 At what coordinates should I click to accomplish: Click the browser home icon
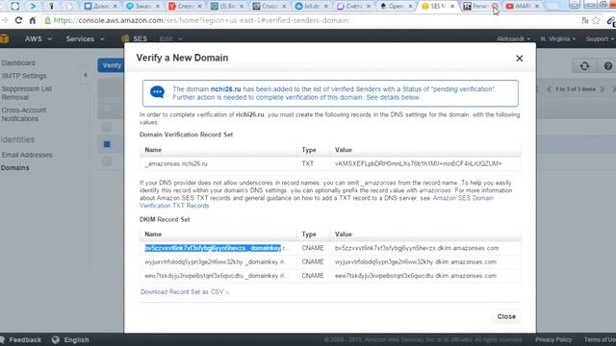click(x=33, y=20)
